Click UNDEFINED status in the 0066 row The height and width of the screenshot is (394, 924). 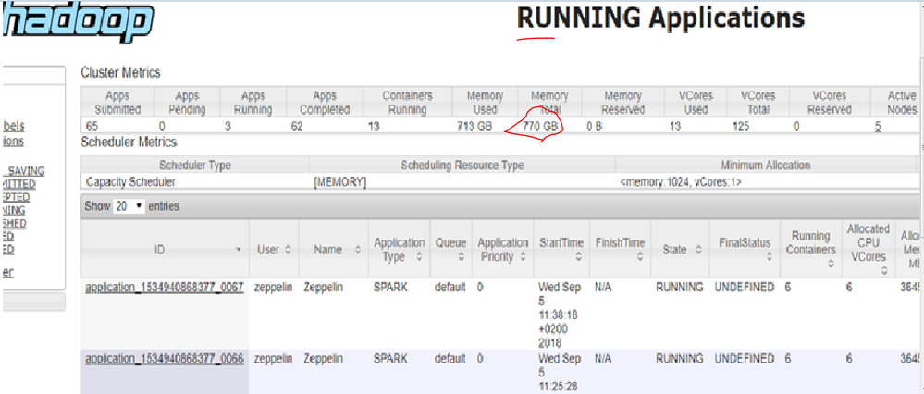745,359
